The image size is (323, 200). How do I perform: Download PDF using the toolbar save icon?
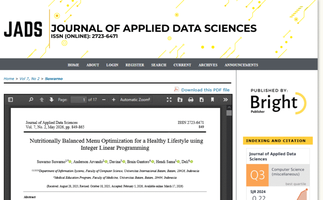(201, 100)
